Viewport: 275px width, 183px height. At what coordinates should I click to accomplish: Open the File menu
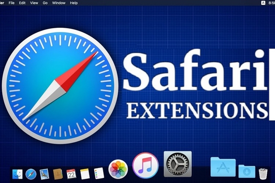coord(12,3)
